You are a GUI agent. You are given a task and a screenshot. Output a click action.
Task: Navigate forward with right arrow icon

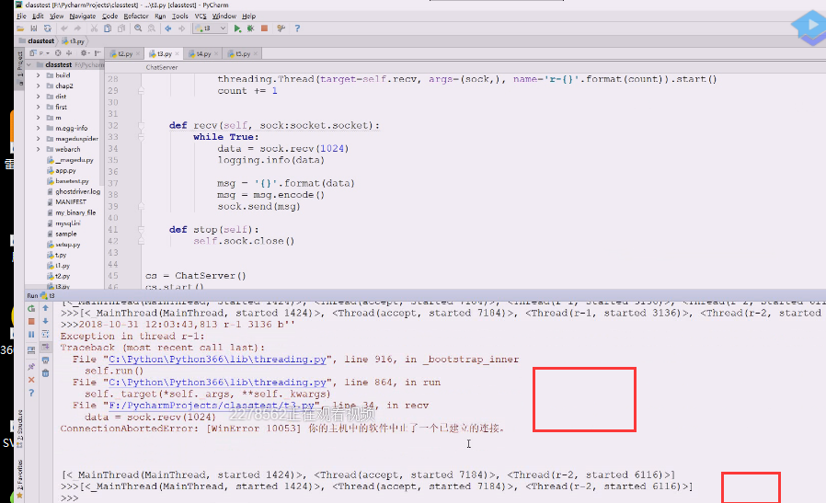coord(182,29)
